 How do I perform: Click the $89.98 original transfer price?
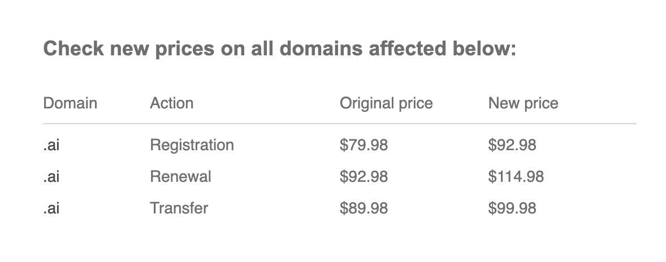click(x=364, y=208)
